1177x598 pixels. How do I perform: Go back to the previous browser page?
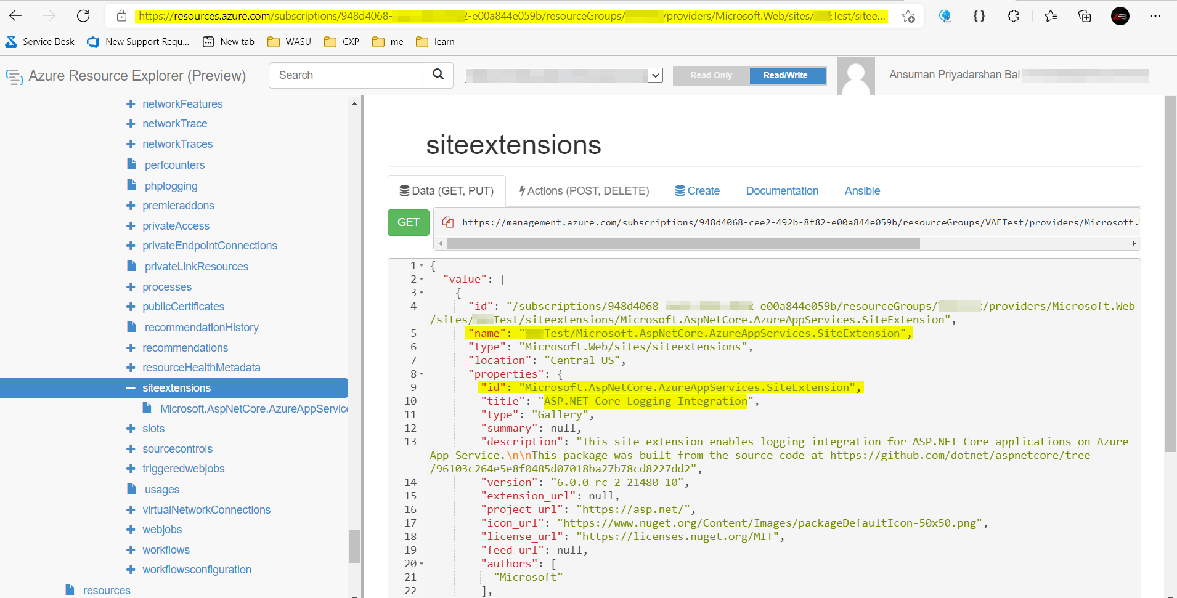point(15,16)
